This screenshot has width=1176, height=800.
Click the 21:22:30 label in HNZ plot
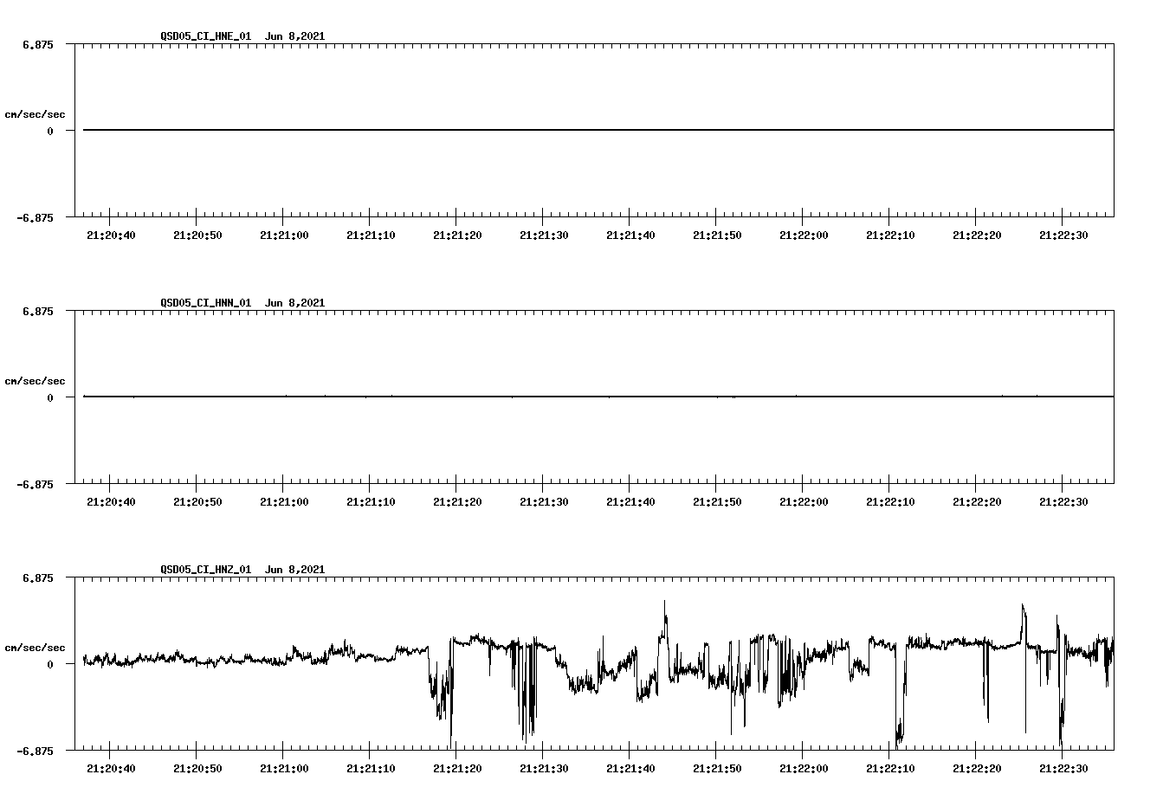pyautogui.click(x=1063, y=768)
